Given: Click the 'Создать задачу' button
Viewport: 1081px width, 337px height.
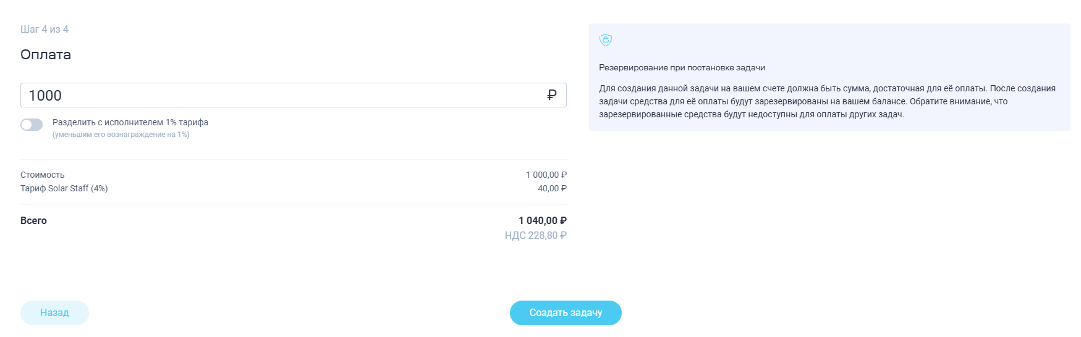Looking at the screenshot, I should (x=566, y=313).
